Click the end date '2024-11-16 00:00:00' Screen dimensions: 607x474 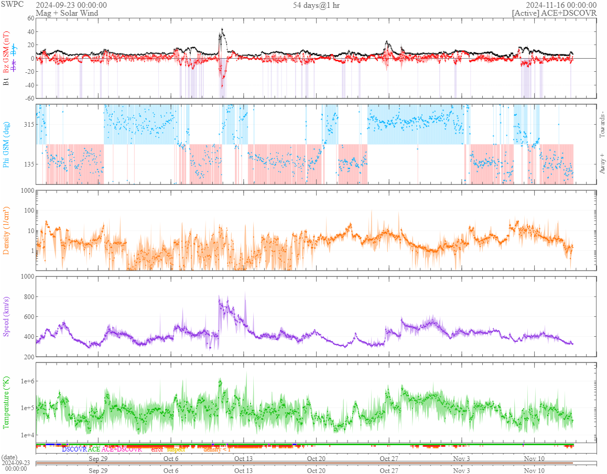561,5
